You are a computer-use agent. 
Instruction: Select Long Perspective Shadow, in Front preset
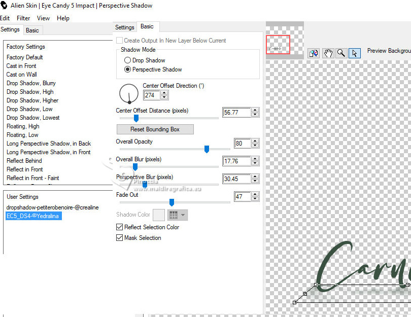click(49, 152)
